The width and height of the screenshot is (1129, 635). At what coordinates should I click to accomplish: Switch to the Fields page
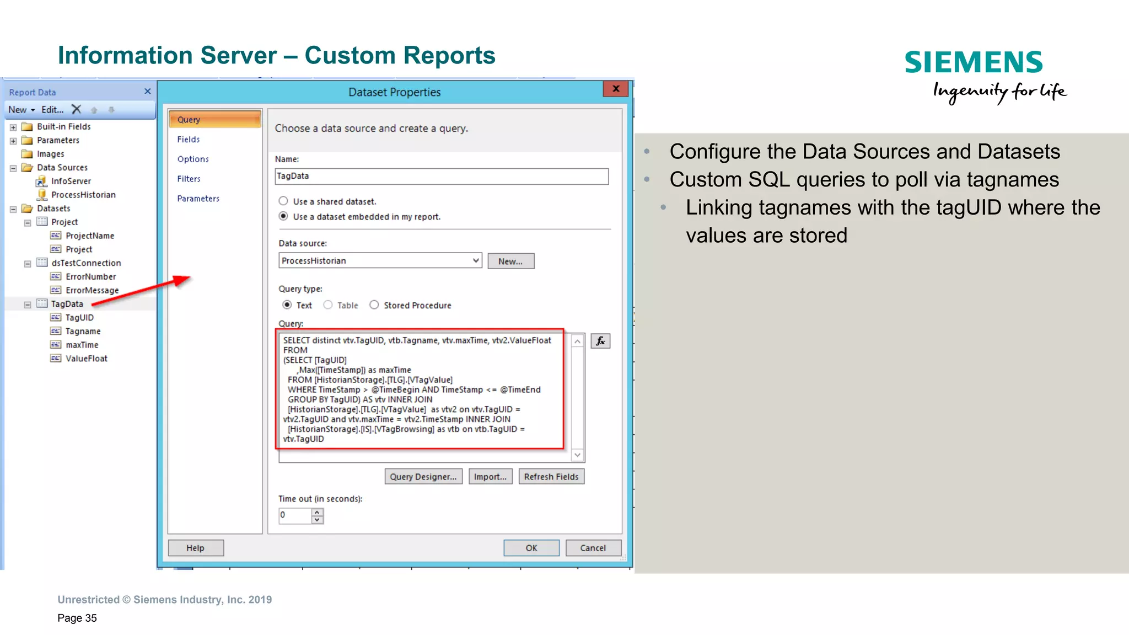[x=189, y=140]
